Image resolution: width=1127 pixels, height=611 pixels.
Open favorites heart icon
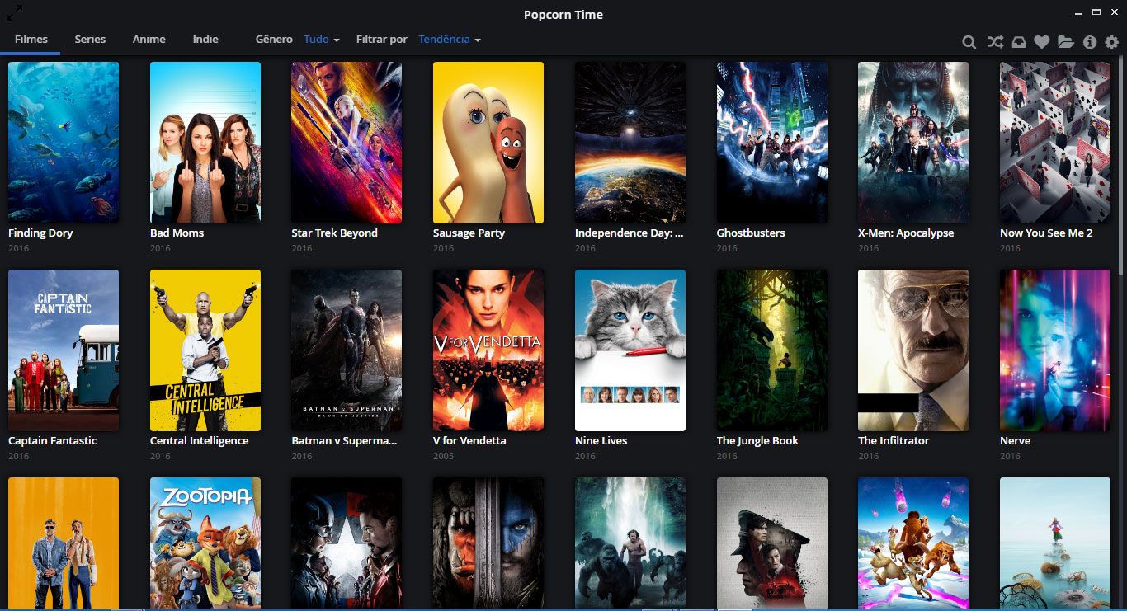(x=1042, y=42)
